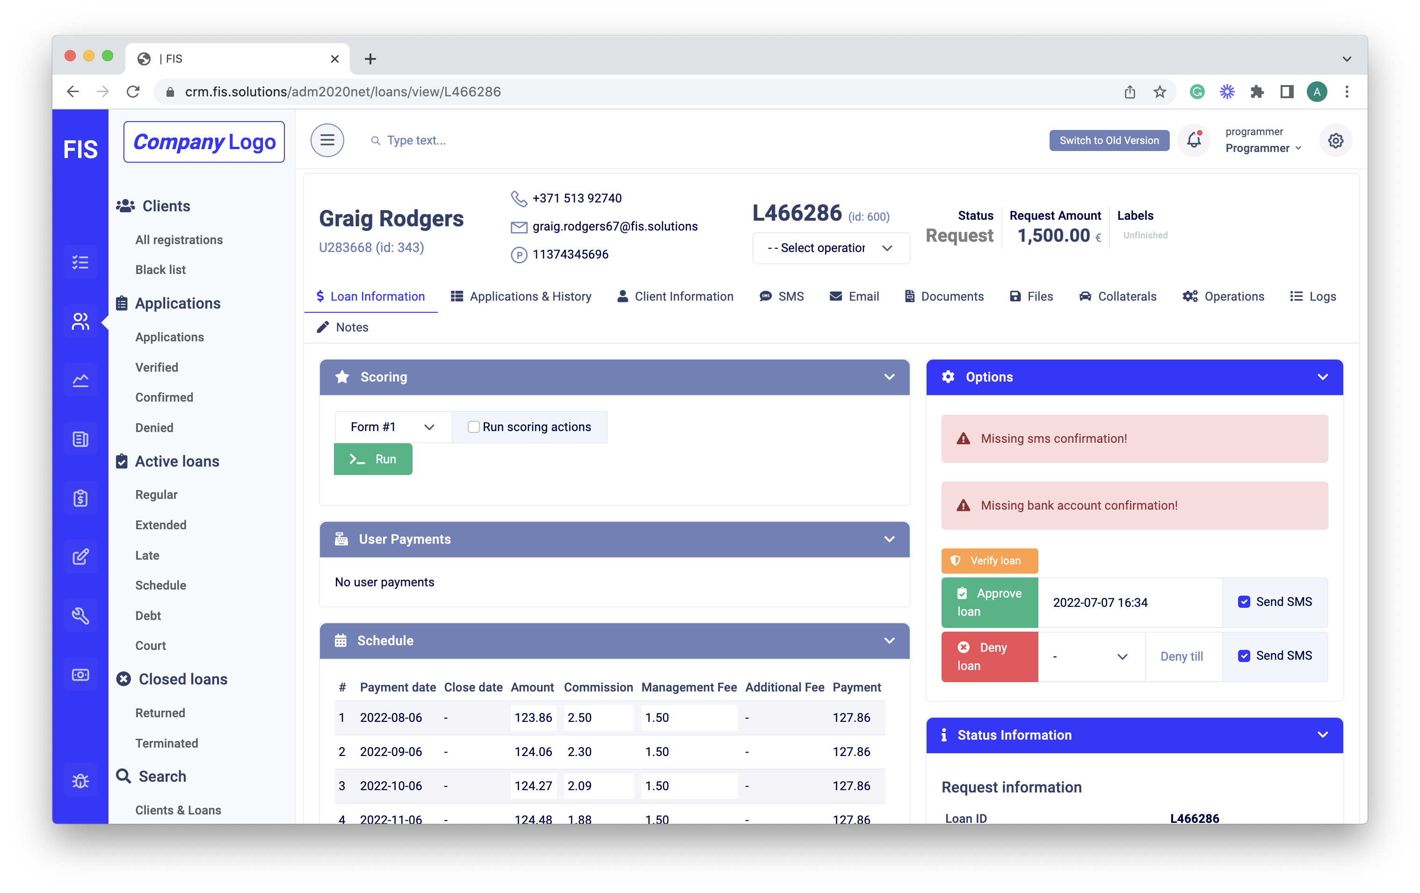Open the Select operation dropdown

coord(830,248)
